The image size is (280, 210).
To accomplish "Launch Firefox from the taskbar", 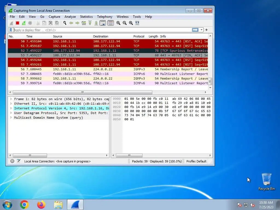I will coord(41,205).
